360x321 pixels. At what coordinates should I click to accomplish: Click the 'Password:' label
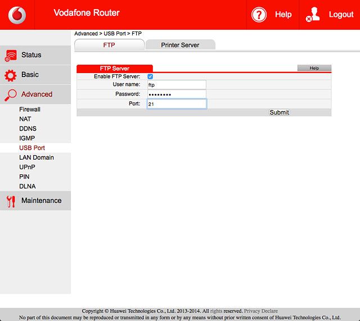pyautogui.click(x=128, y=94)
